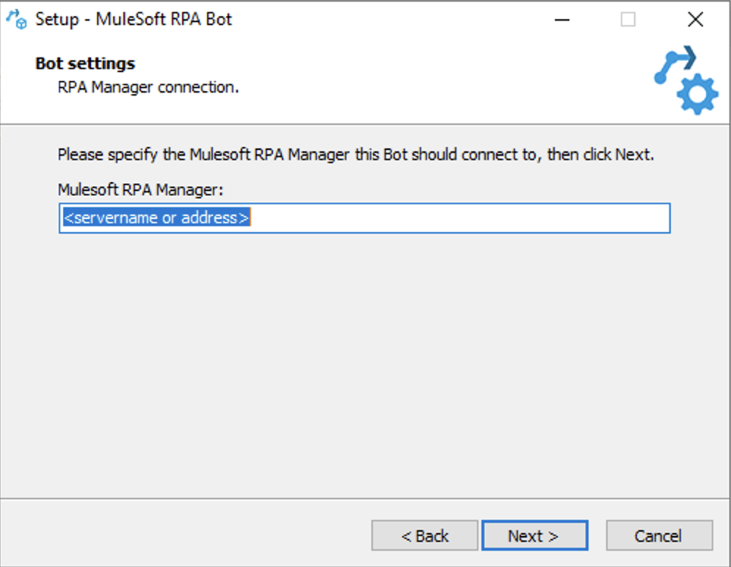The width and height of the screenshot is (731, 567).
Task: Click the Bot settings heading
Action: (x=84, y=63)
